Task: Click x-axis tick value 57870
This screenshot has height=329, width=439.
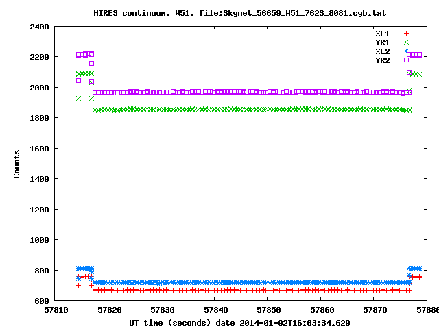Action: pyautogui.click(x=375, y=310)
